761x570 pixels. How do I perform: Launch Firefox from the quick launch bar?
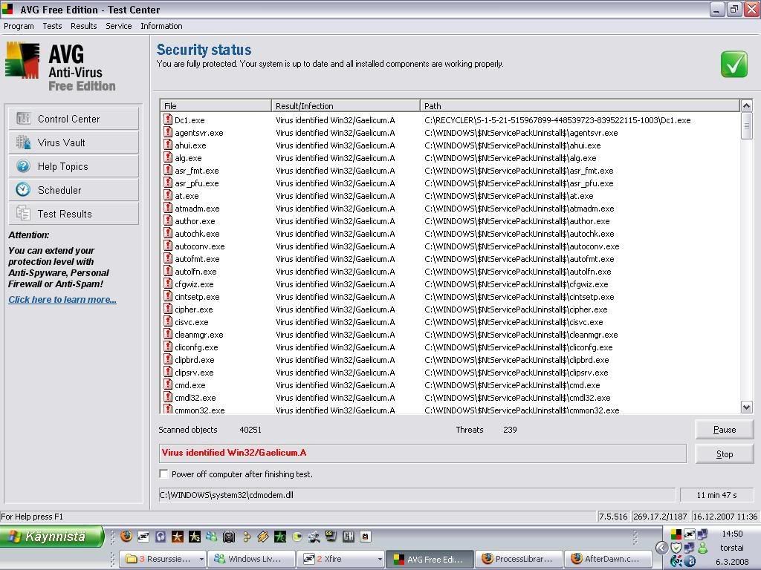[126, 536]
